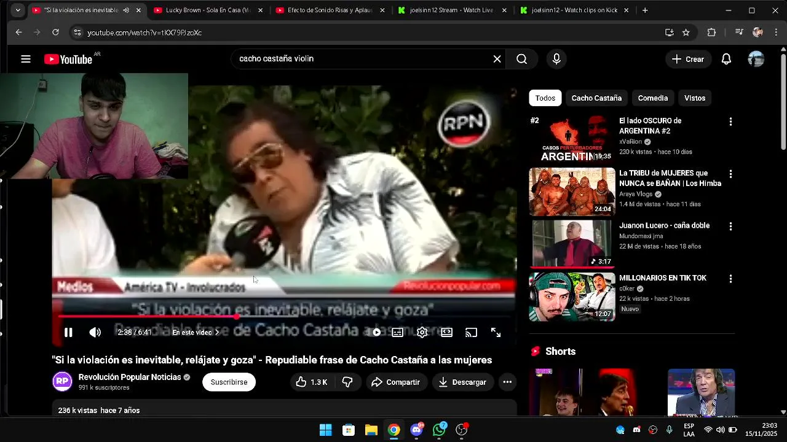Select the Cacho Castaña filter chip
The width and height of the screenshot is (787, 442).
(x=596, y=98)
